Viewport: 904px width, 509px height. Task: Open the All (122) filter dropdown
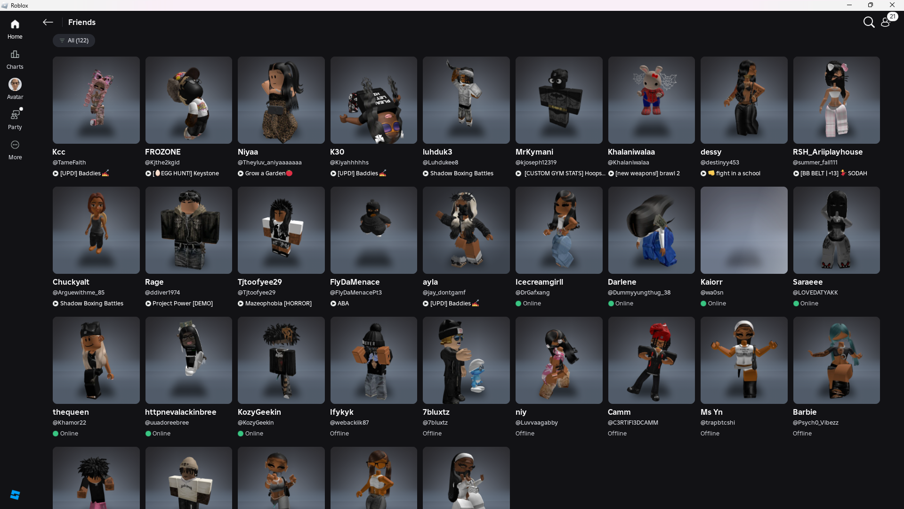(x=74, y=41)
